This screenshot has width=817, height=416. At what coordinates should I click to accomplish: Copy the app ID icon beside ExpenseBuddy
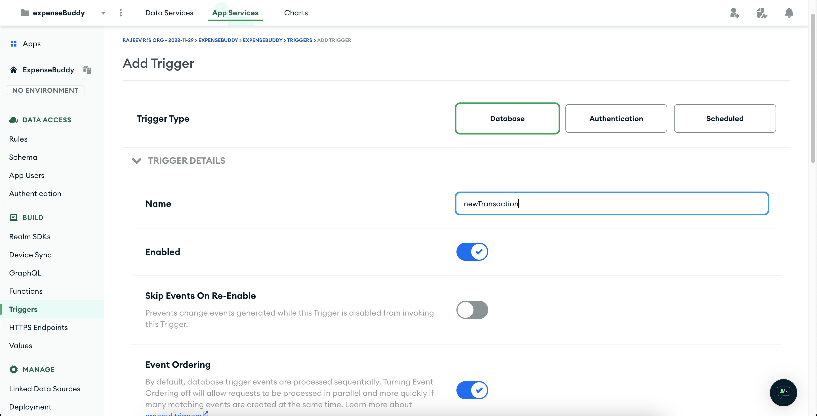coord(87,70)
